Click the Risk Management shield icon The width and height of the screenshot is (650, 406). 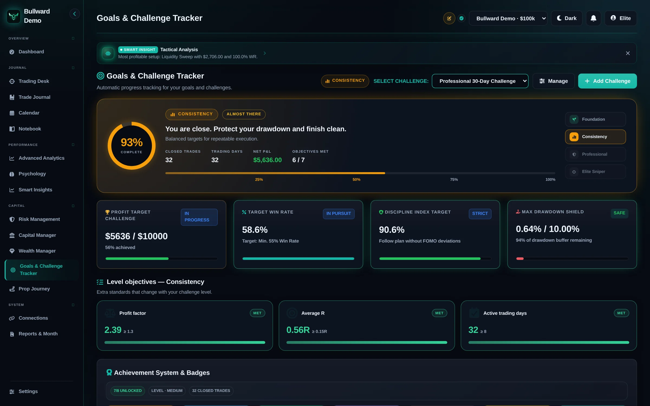point(12,219)
